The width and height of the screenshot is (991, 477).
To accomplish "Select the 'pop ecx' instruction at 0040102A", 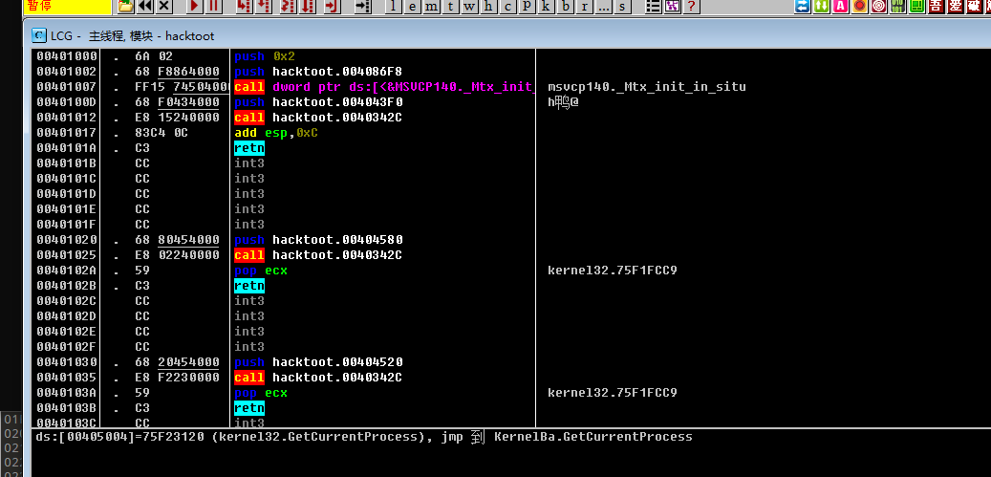I will (x=260, y=271).
